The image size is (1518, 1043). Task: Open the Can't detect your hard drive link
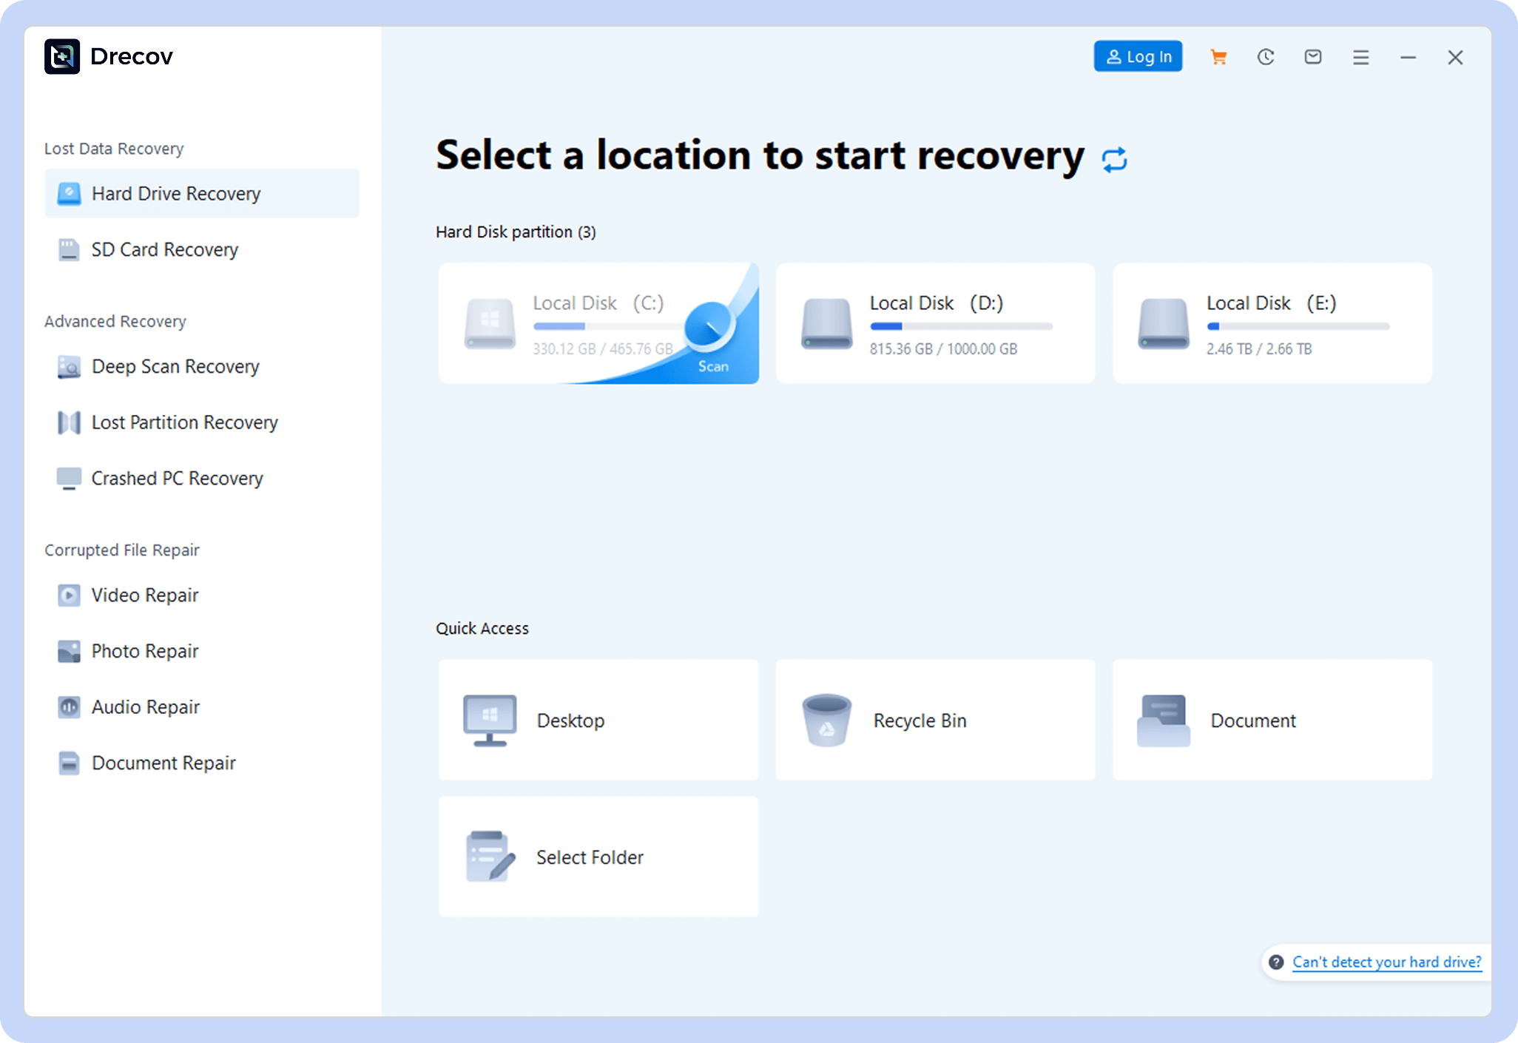1386,962
